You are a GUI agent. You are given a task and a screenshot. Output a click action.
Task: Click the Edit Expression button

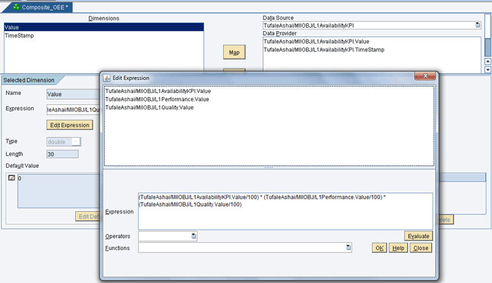[x=69, y=125]
